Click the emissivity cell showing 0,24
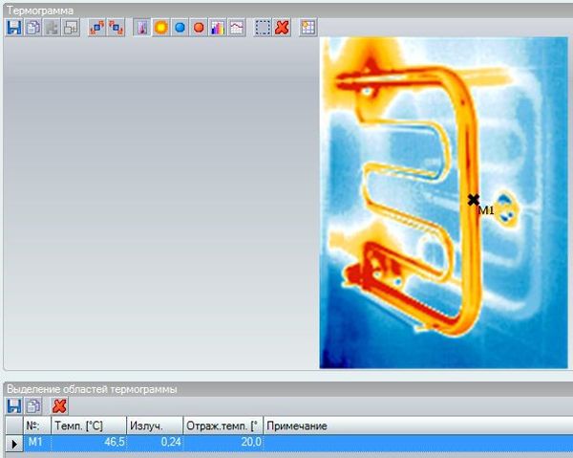This screenshot has width=573, height=458. point(153,443)
